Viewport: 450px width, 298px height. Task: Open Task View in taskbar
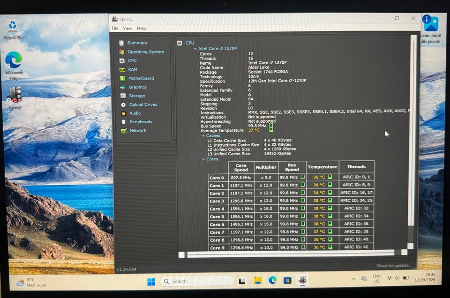pyautogui.click(x=242, y=281)
